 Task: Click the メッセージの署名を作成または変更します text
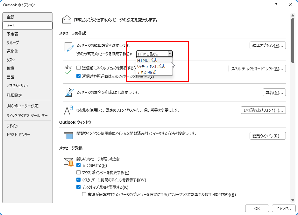click(108, 92)
